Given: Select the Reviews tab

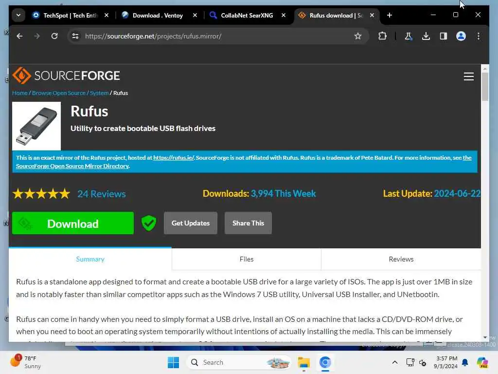Looking at the screenshot, I should tap(401, 259).
